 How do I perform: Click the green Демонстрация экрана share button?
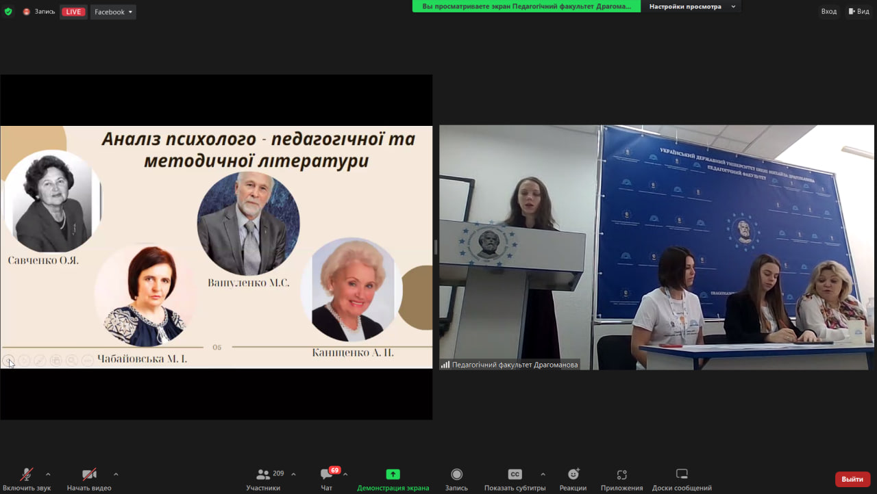[393, 478]
